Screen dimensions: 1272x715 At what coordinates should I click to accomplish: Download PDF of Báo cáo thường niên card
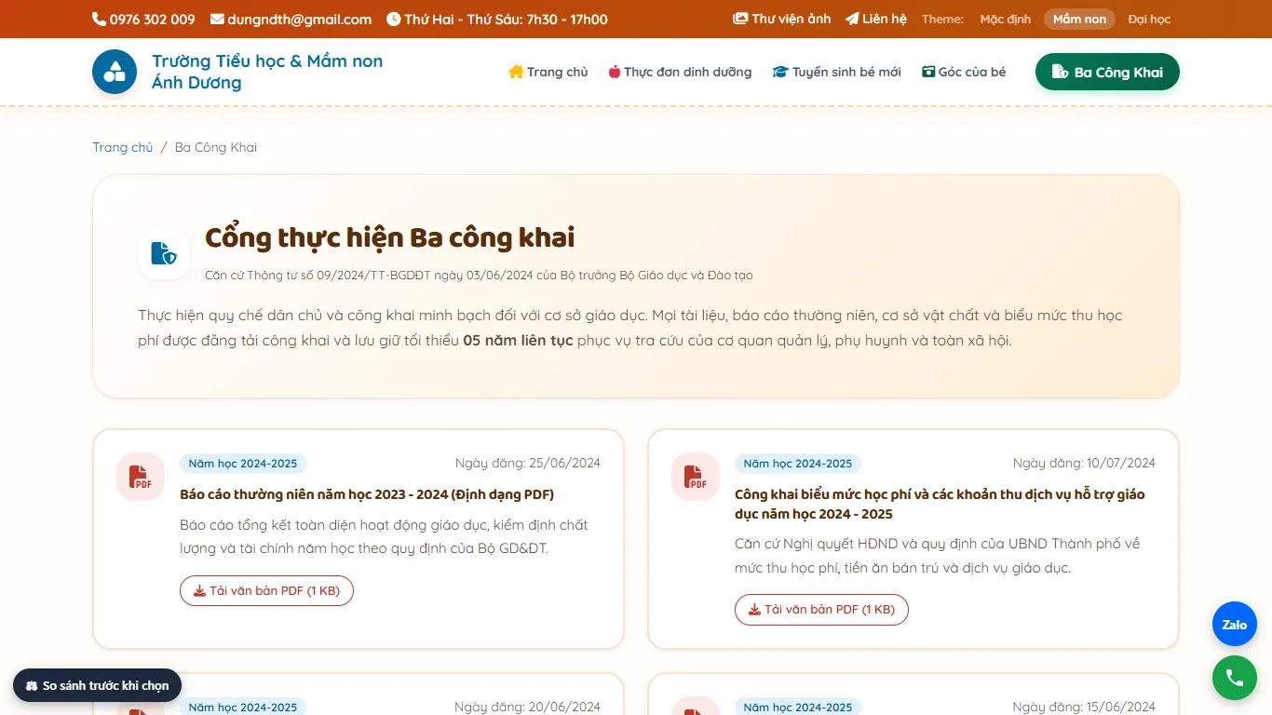pos(266,590)
